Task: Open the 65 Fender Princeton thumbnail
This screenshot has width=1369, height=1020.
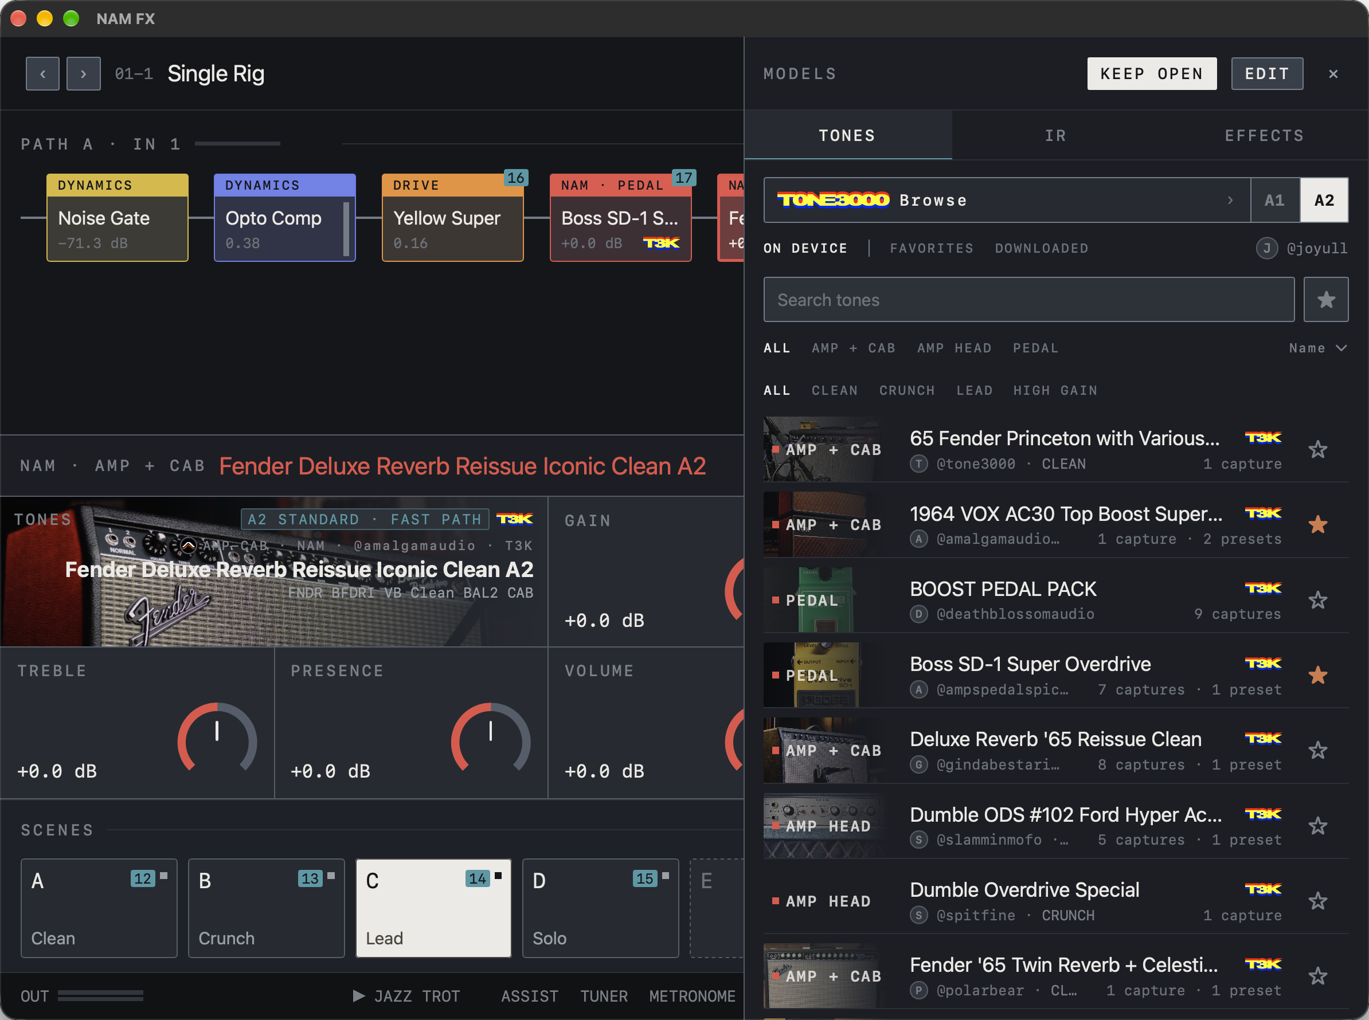Action: point(825,449)
